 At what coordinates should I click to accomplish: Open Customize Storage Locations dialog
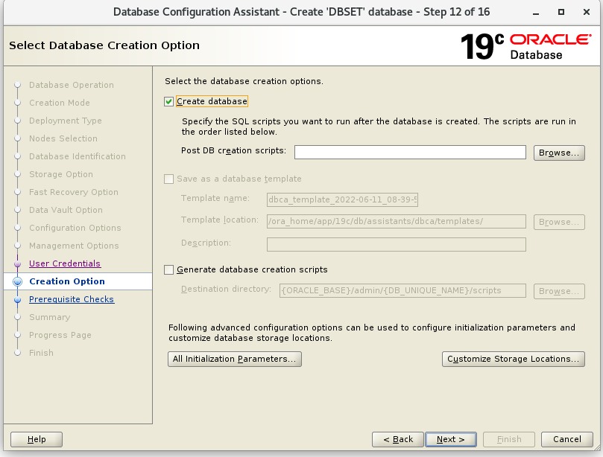coord(513,359)
